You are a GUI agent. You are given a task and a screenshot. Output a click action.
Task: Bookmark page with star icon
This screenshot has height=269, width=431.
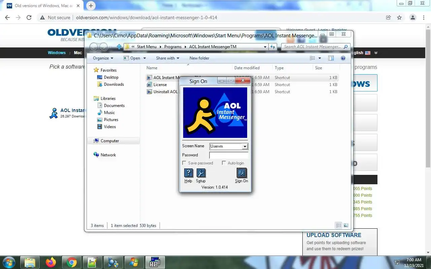pyautogui.click(x=399, y=17)
